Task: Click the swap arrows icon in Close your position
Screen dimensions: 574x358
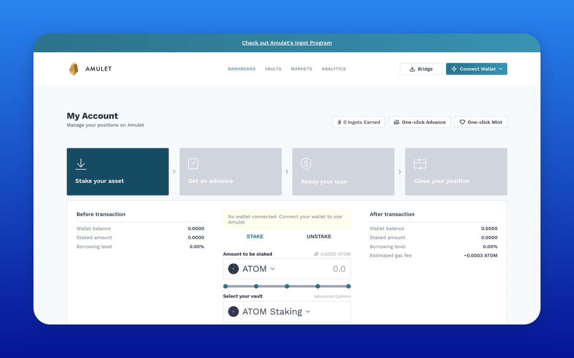Action: 419,164
